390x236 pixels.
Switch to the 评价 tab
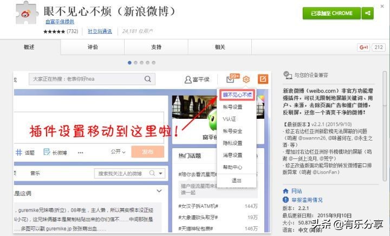click(x=93, y=47)
